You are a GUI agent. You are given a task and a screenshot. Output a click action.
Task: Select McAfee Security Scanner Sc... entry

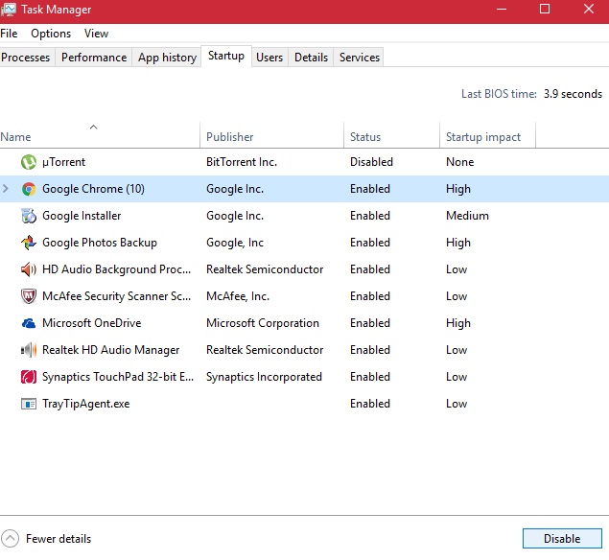116,296
